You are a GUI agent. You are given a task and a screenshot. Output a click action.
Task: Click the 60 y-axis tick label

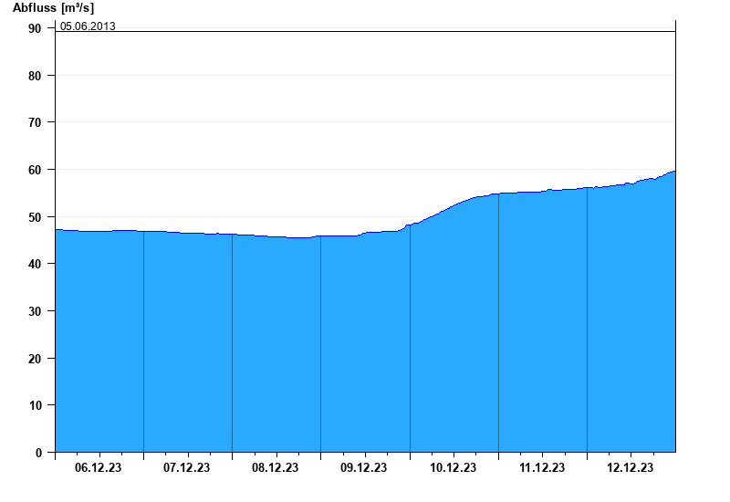coord(36,170)
